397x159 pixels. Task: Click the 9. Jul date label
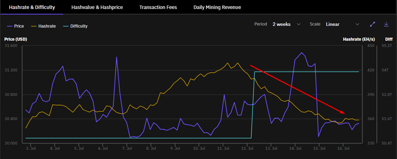[175, 148]
